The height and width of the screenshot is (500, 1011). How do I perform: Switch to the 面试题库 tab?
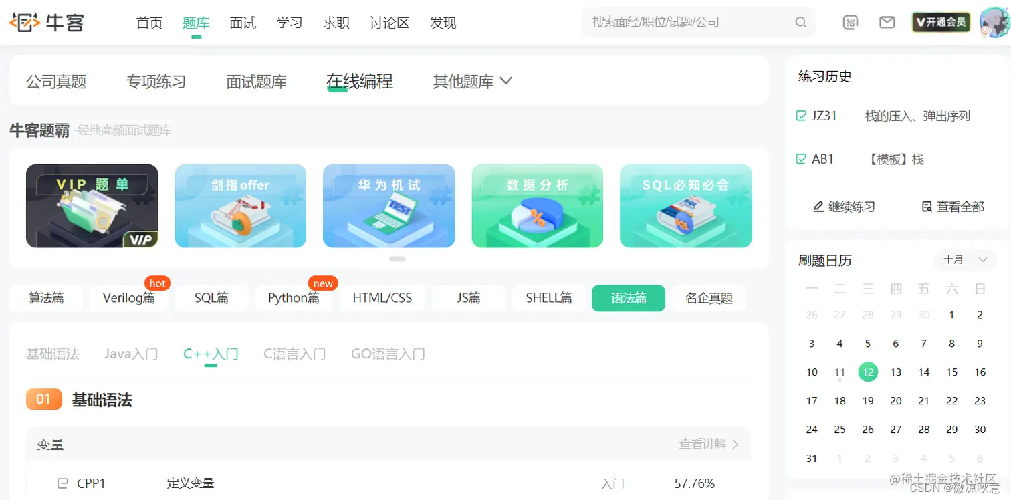(x=257, y=80)
